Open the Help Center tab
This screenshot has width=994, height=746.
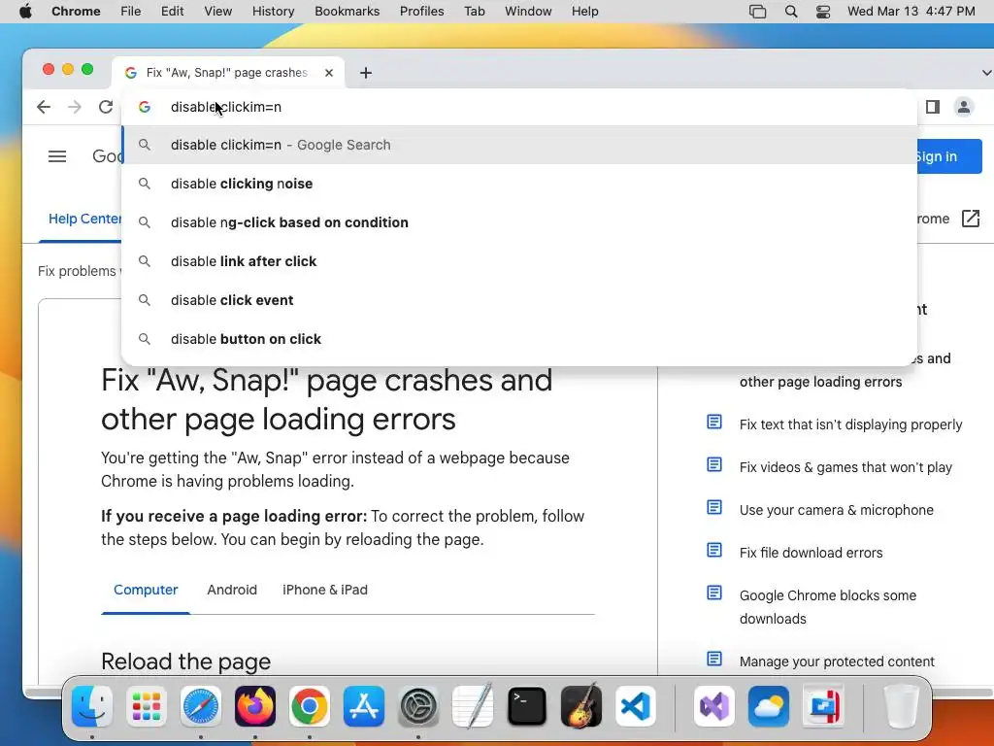(84, 219)
